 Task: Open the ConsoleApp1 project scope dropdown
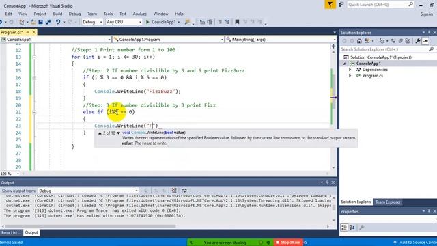56,40
